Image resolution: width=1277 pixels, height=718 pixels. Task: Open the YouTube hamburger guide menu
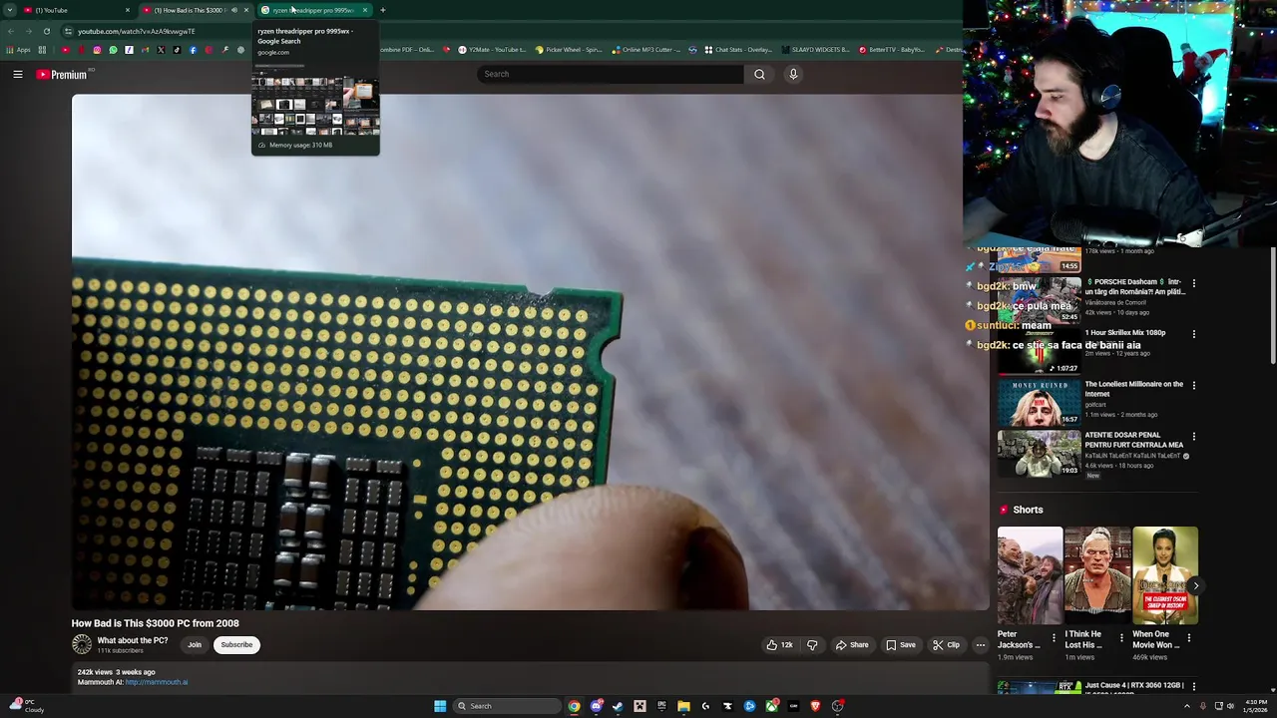pyautogui.click(x=18, y=74)
